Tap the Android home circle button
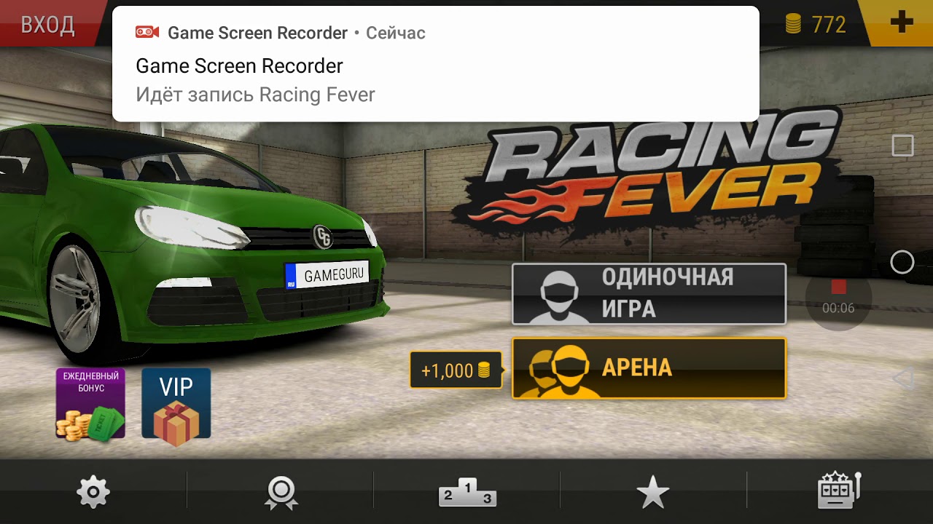 coord(902,262)
